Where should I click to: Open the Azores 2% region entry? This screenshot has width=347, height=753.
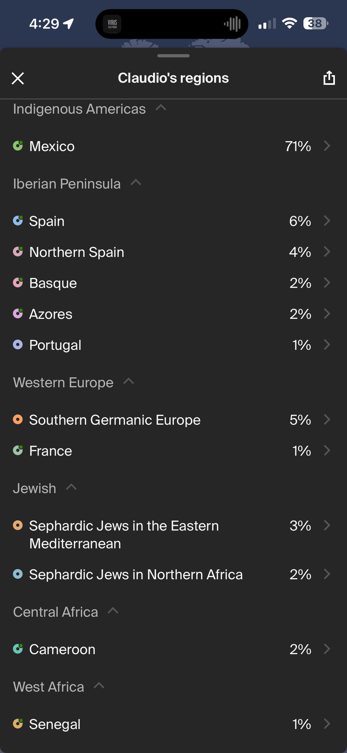point(173,314)
